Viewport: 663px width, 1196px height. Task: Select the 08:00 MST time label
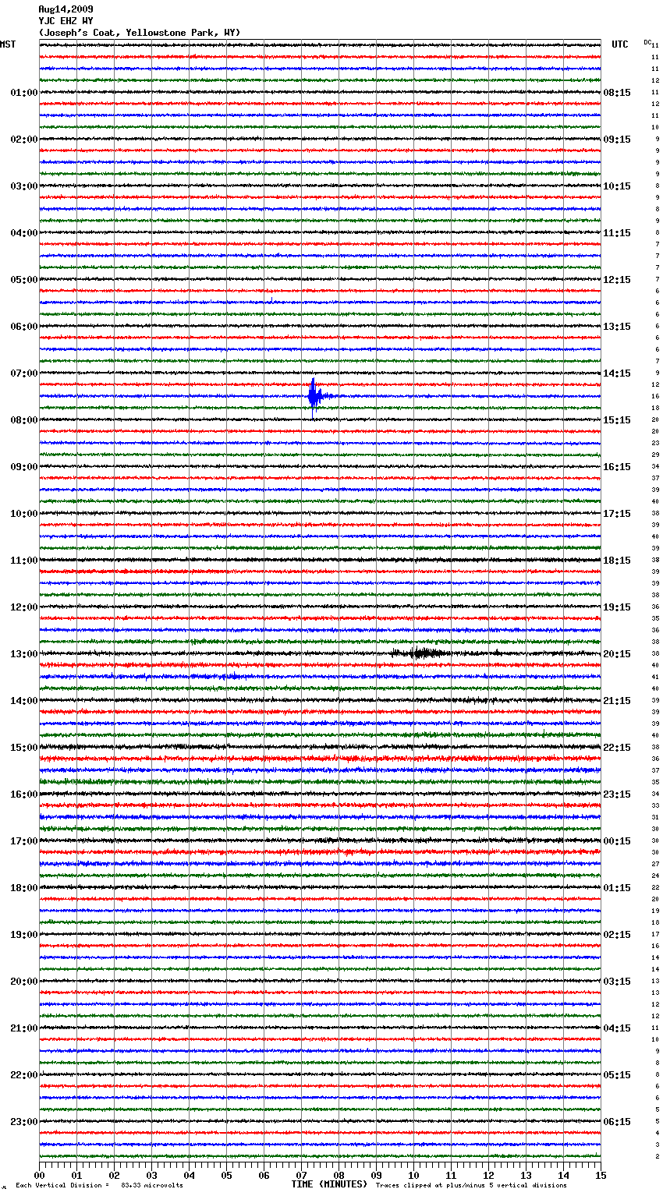click(x=24, y=420)
